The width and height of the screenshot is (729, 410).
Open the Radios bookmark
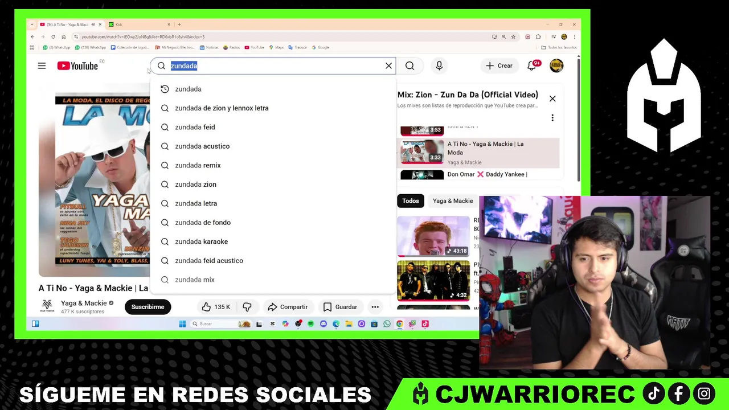(x=231, y=47)
